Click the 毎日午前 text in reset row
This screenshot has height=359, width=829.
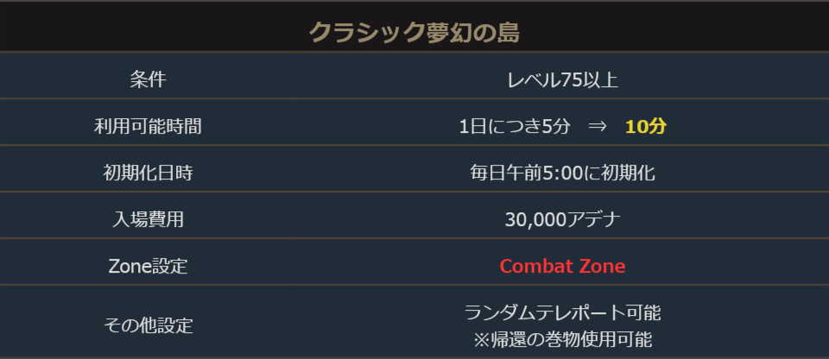click(503, 173)
